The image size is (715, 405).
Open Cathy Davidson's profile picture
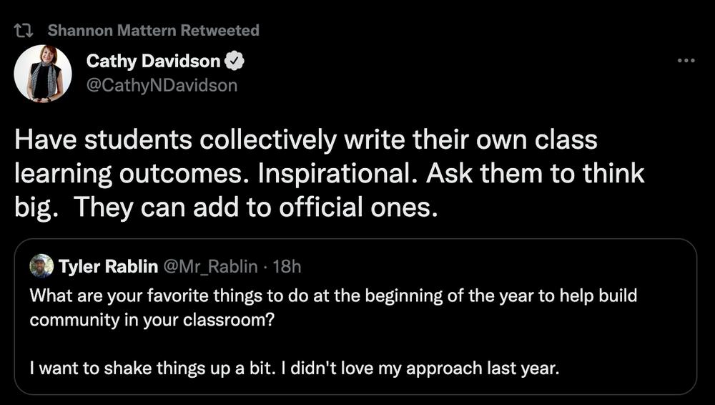(x=43, y=73)
